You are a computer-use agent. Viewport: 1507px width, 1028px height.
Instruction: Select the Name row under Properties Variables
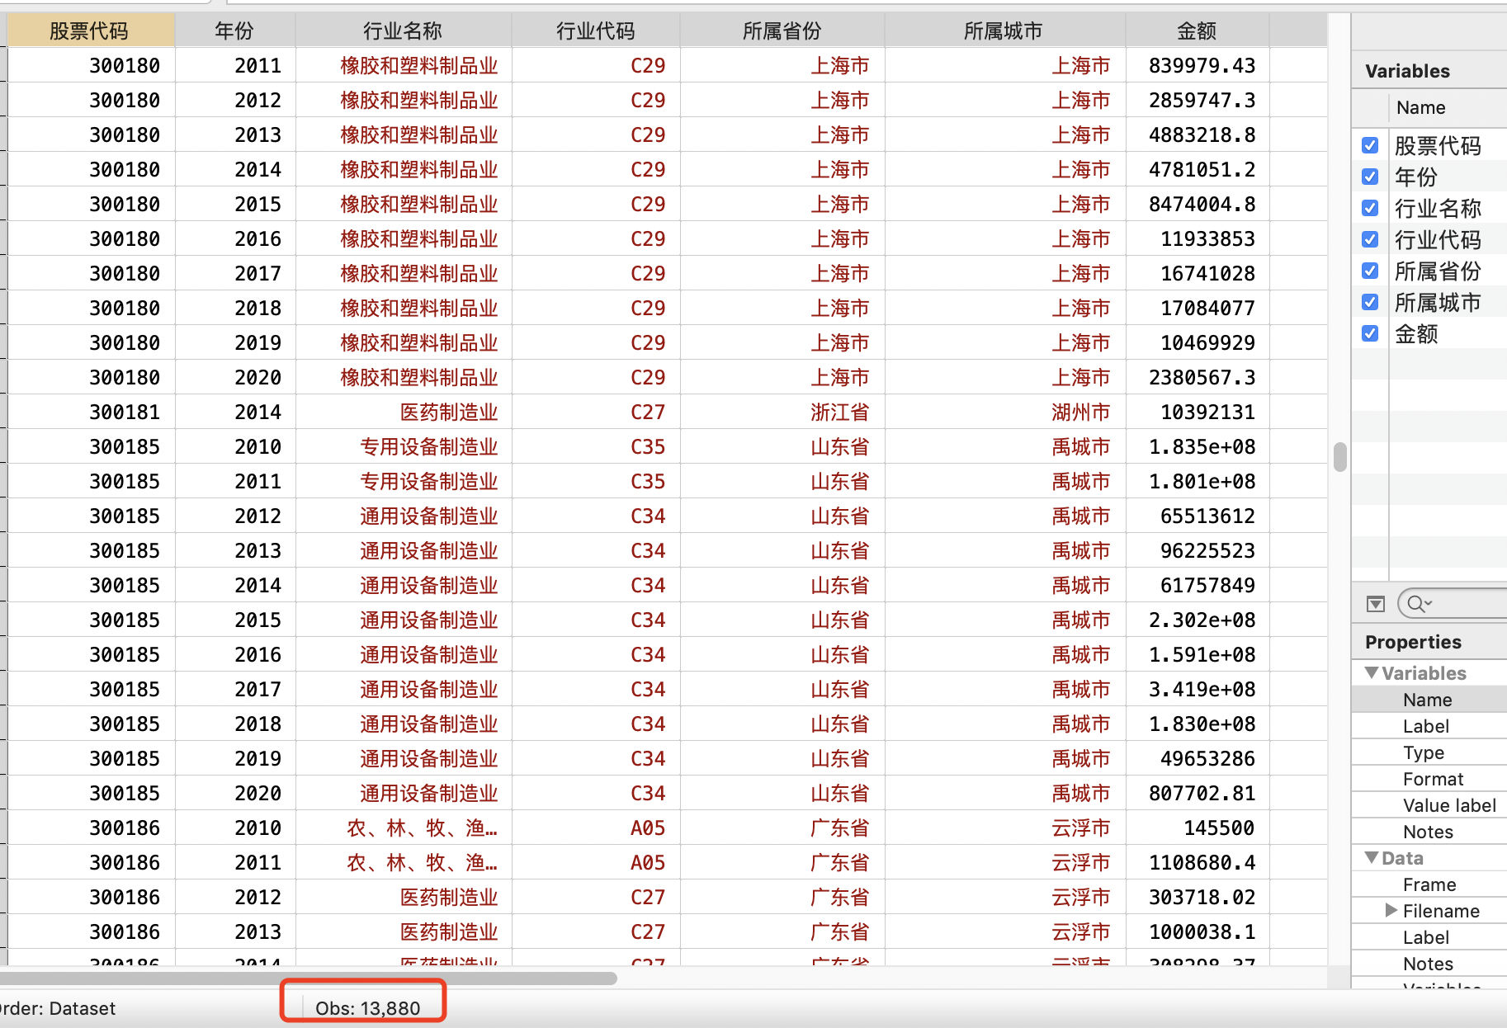pyautogui.click(x=1429, y=700)
